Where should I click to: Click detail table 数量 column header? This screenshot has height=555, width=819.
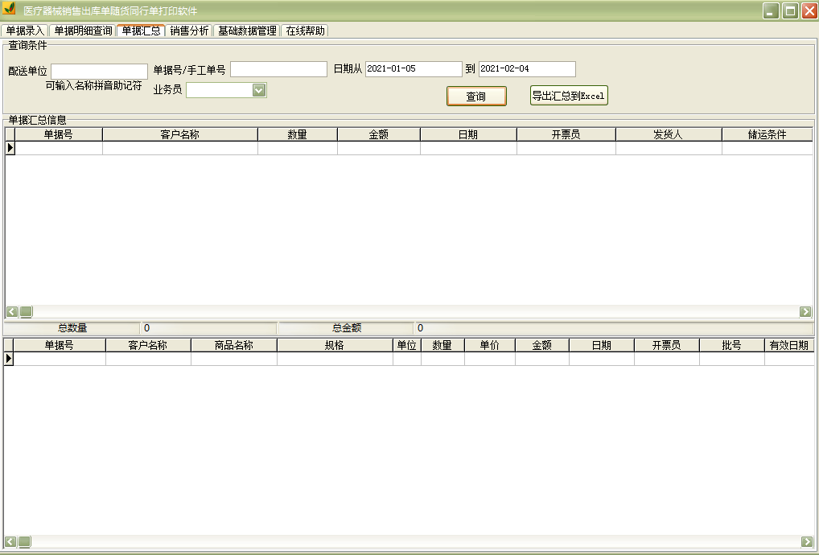(x=442, y=345)
